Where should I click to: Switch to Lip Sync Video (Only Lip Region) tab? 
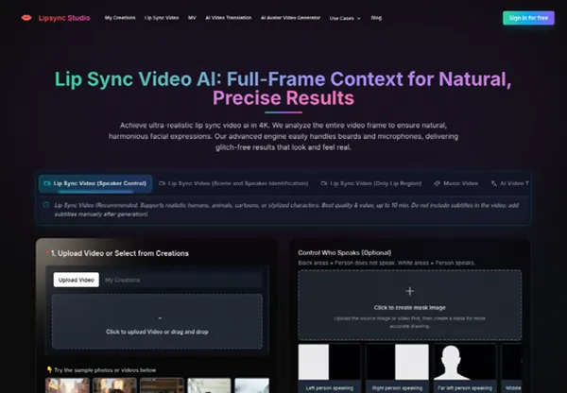pos(371,183)
